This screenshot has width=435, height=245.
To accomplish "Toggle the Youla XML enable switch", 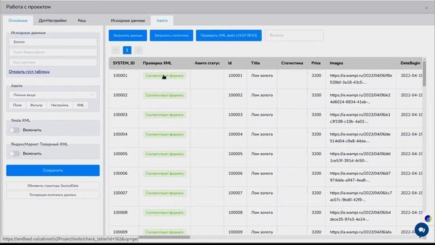I will 14,130.
